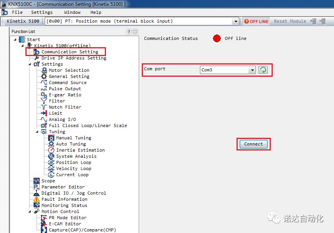Click the Start node icon
334x233 pixels.
pyautogui.click(x=22, y=40)
